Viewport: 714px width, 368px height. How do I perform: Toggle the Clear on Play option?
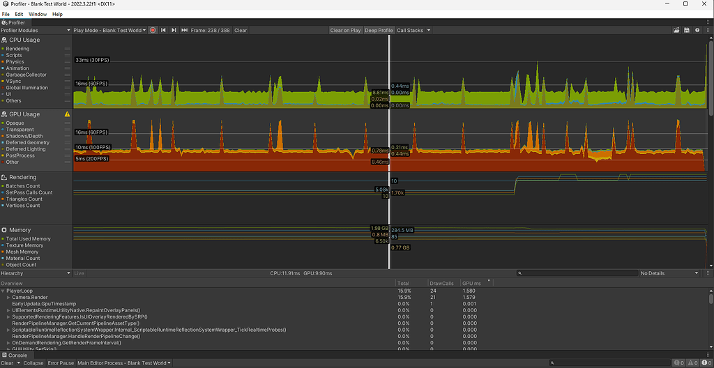click(345, 31)
